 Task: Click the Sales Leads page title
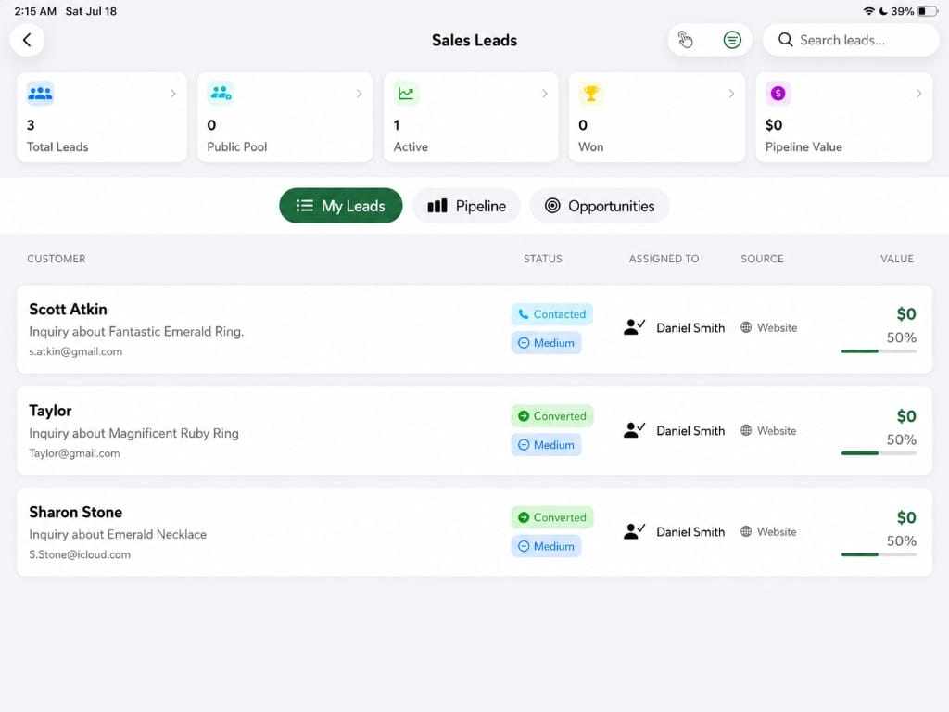point(474,41)
